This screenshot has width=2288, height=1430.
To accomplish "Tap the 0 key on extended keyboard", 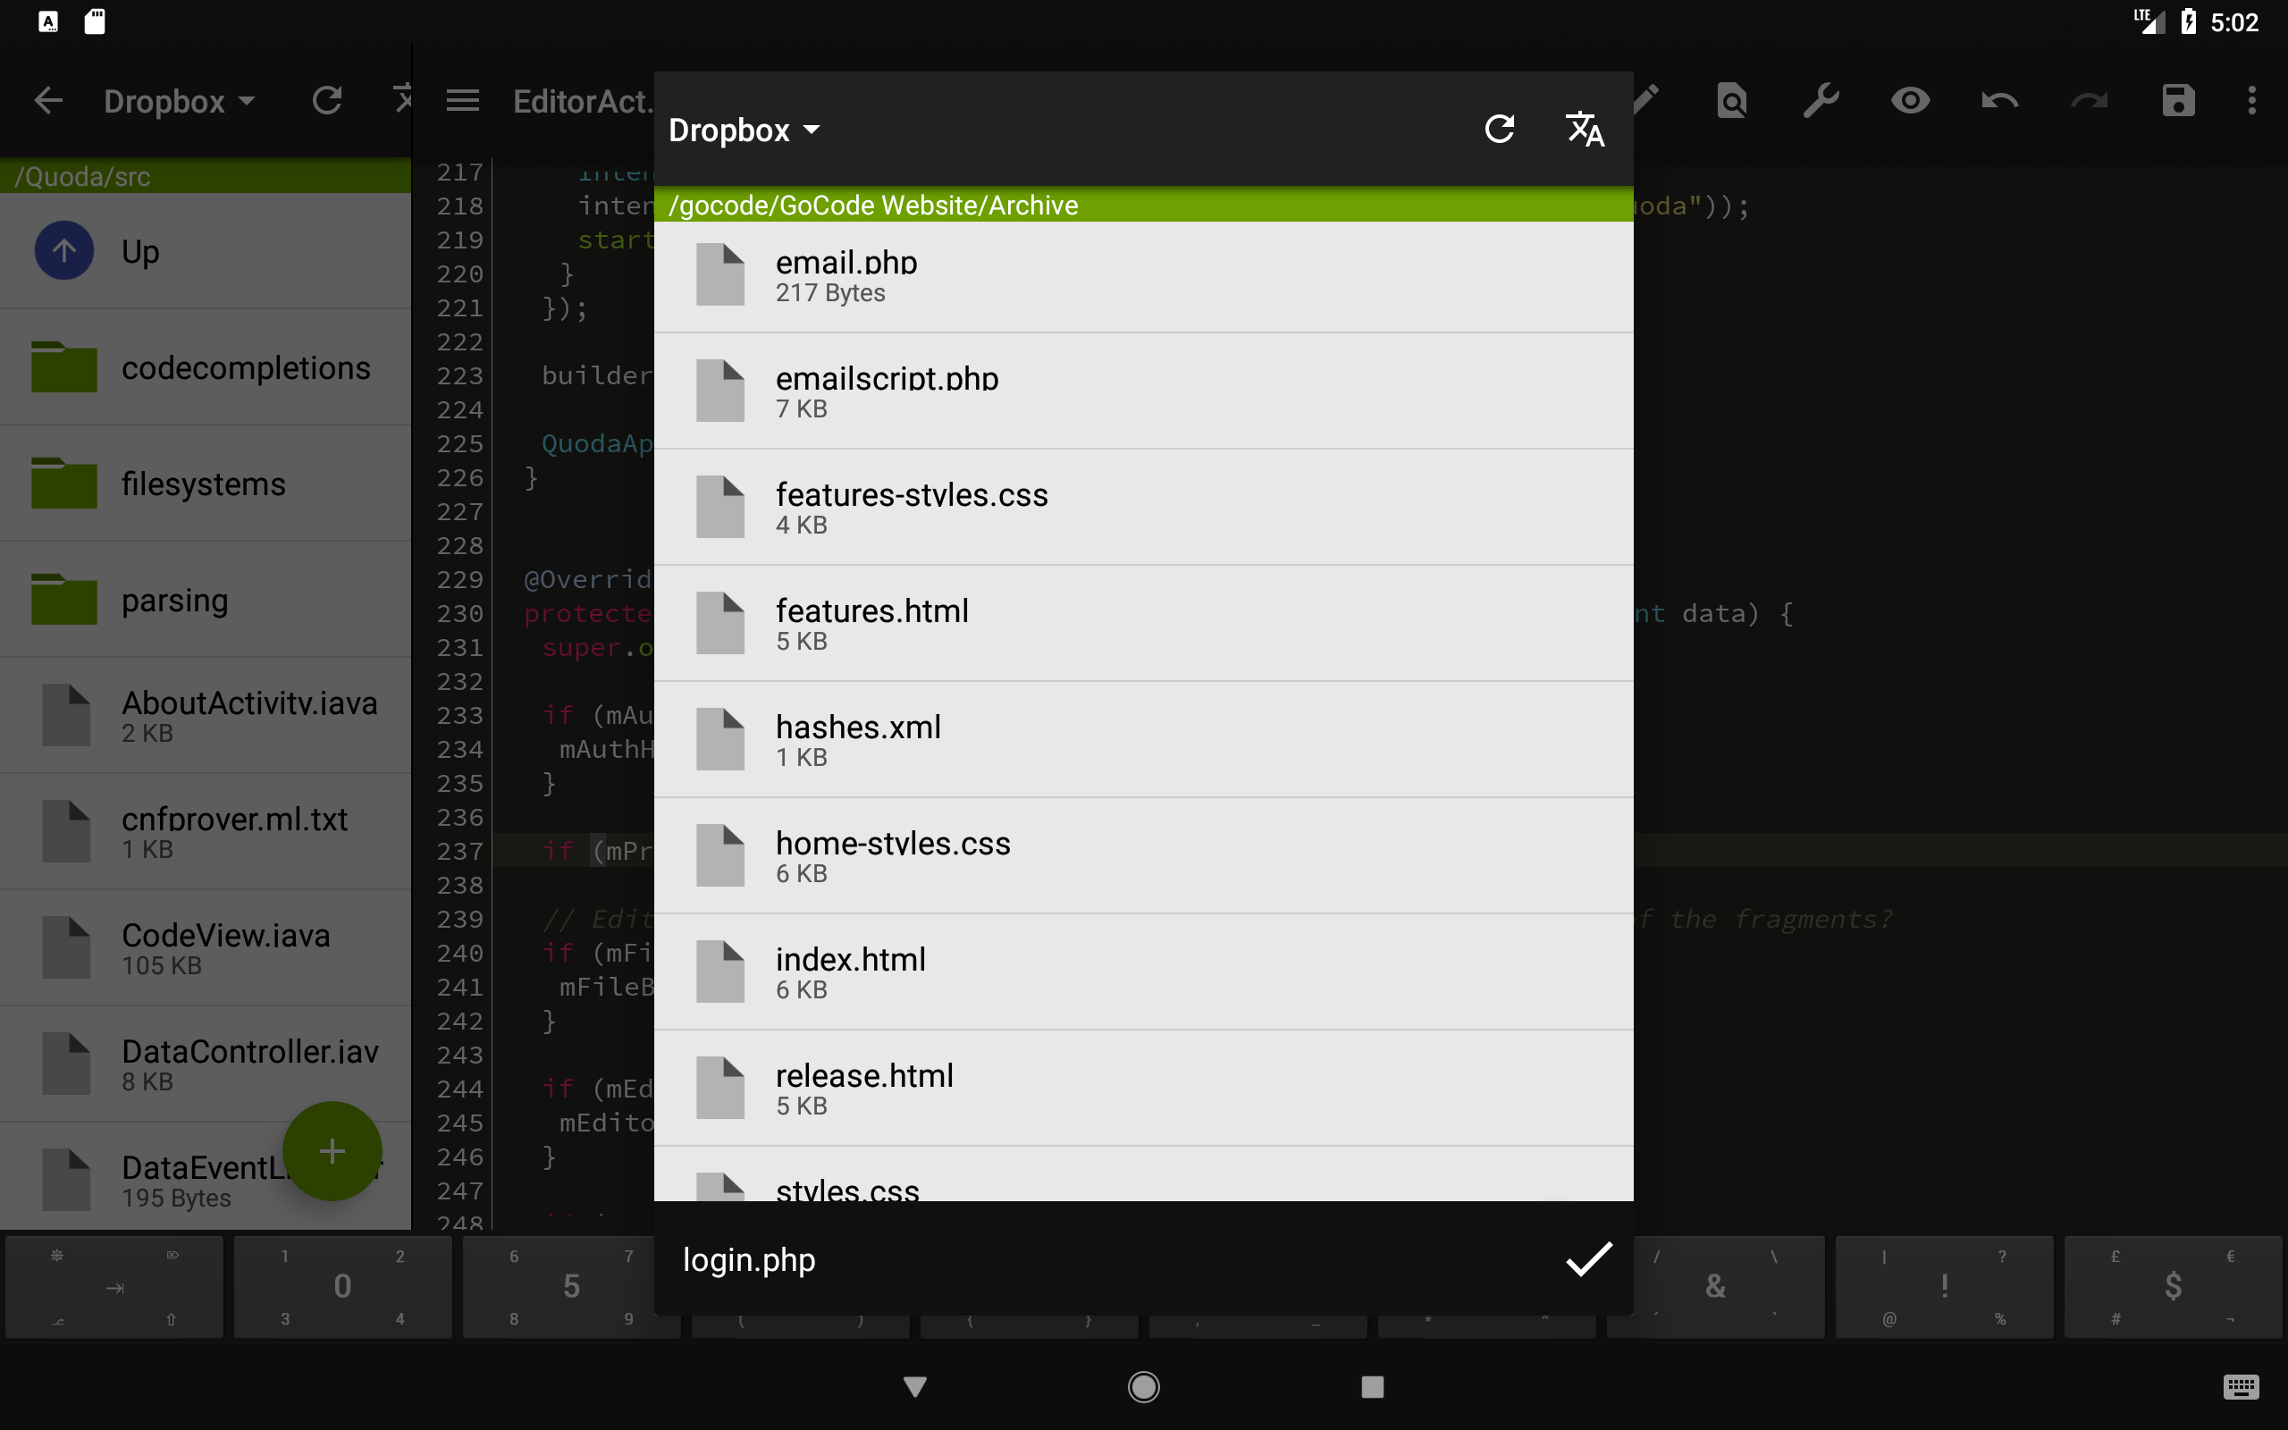I will pos(343,1287).
